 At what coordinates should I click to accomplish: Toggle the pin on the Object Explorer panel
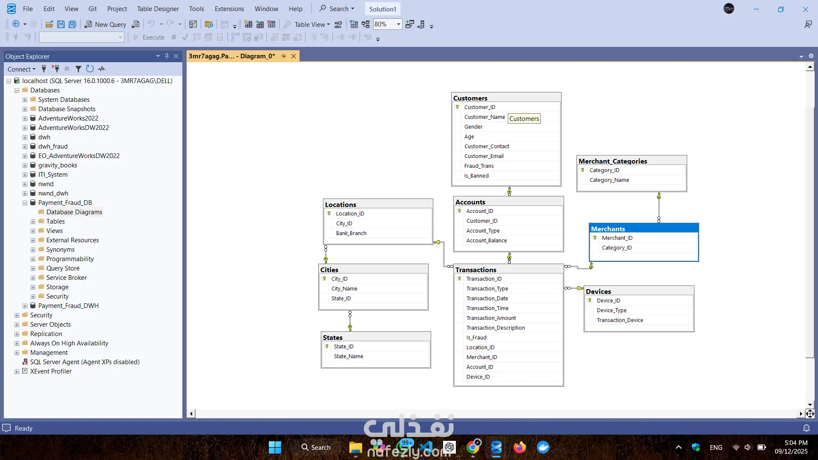[x=167, y=56]
